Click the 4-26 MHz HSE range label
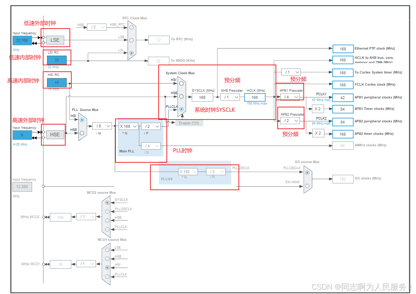This screenshot has width=416, height=294. [20, 145]
